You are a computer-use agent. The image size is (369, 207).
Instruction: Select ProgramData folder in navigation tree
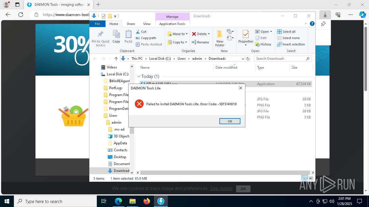116,109
